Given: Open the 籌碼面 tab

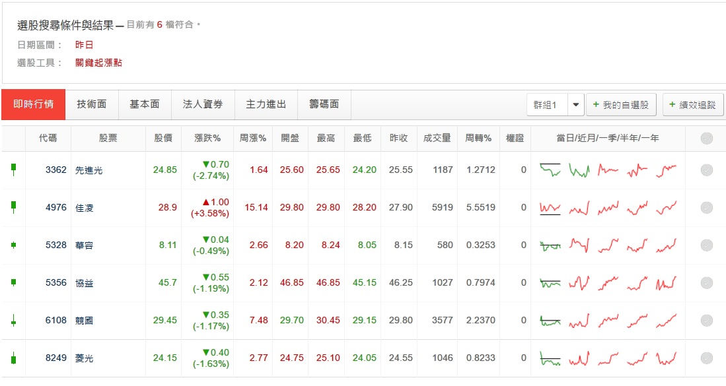Looking at the screenshot, I should (x=324, y=104).
